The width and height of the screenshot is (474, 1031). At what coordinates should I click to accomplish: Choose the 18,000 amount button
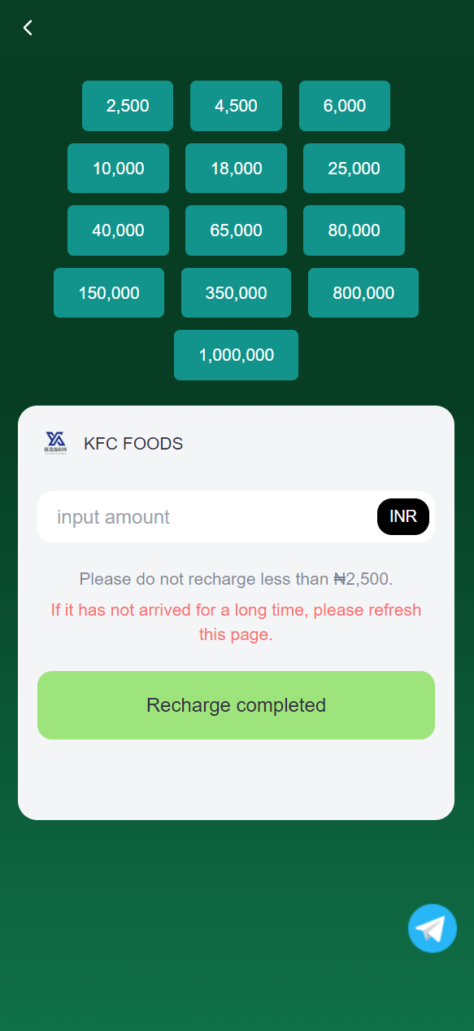236,169
